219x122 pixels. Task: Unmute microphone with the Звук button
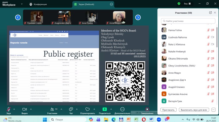[x=8, y=109]
